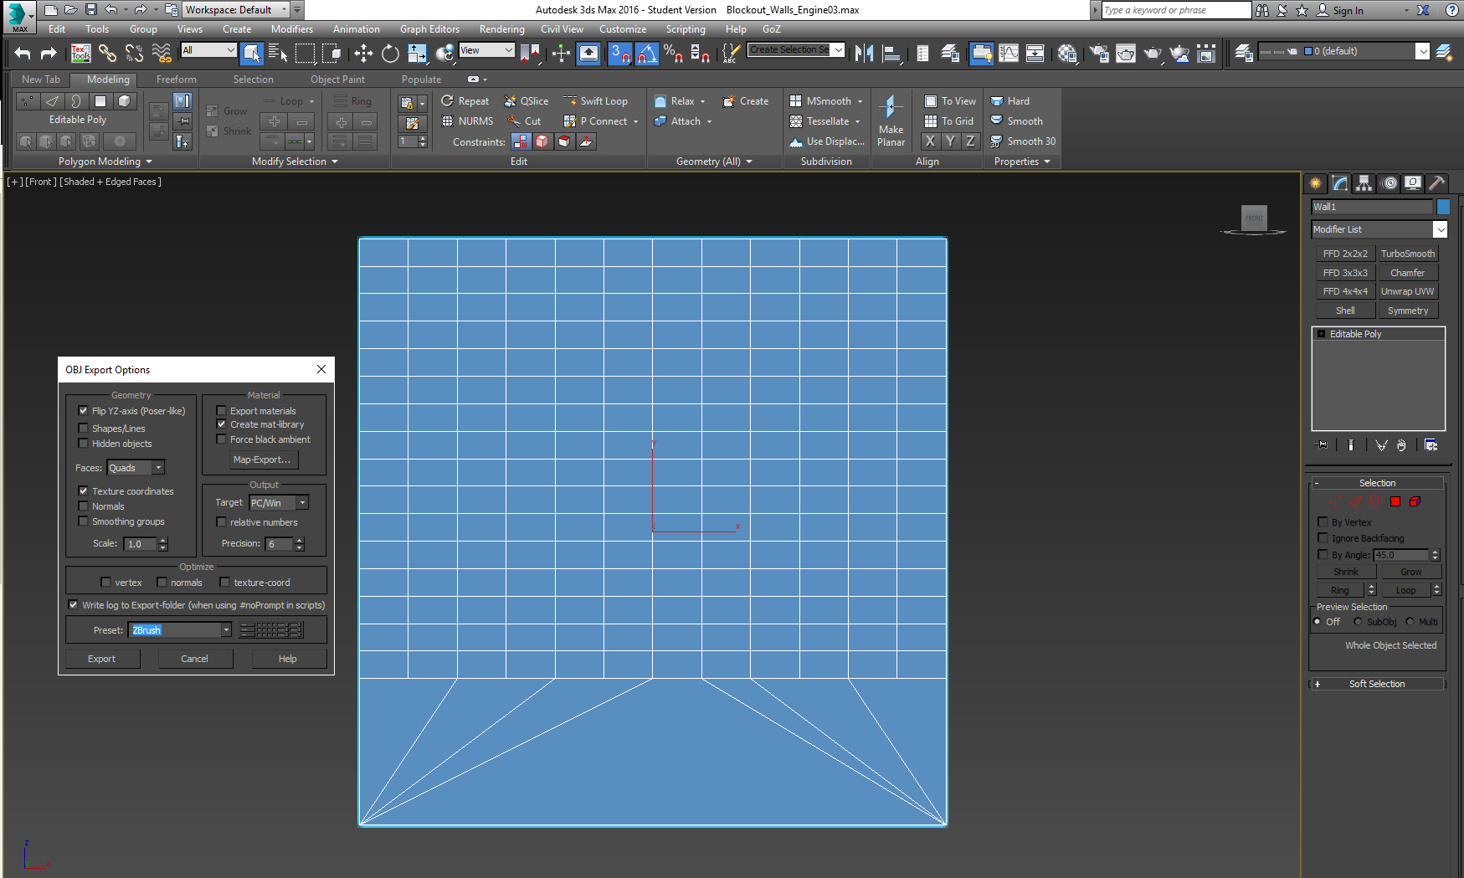1464x878 pixels.
Task: Add the Unwrap UVW modifier button
Action: [x=1407, y=291]
